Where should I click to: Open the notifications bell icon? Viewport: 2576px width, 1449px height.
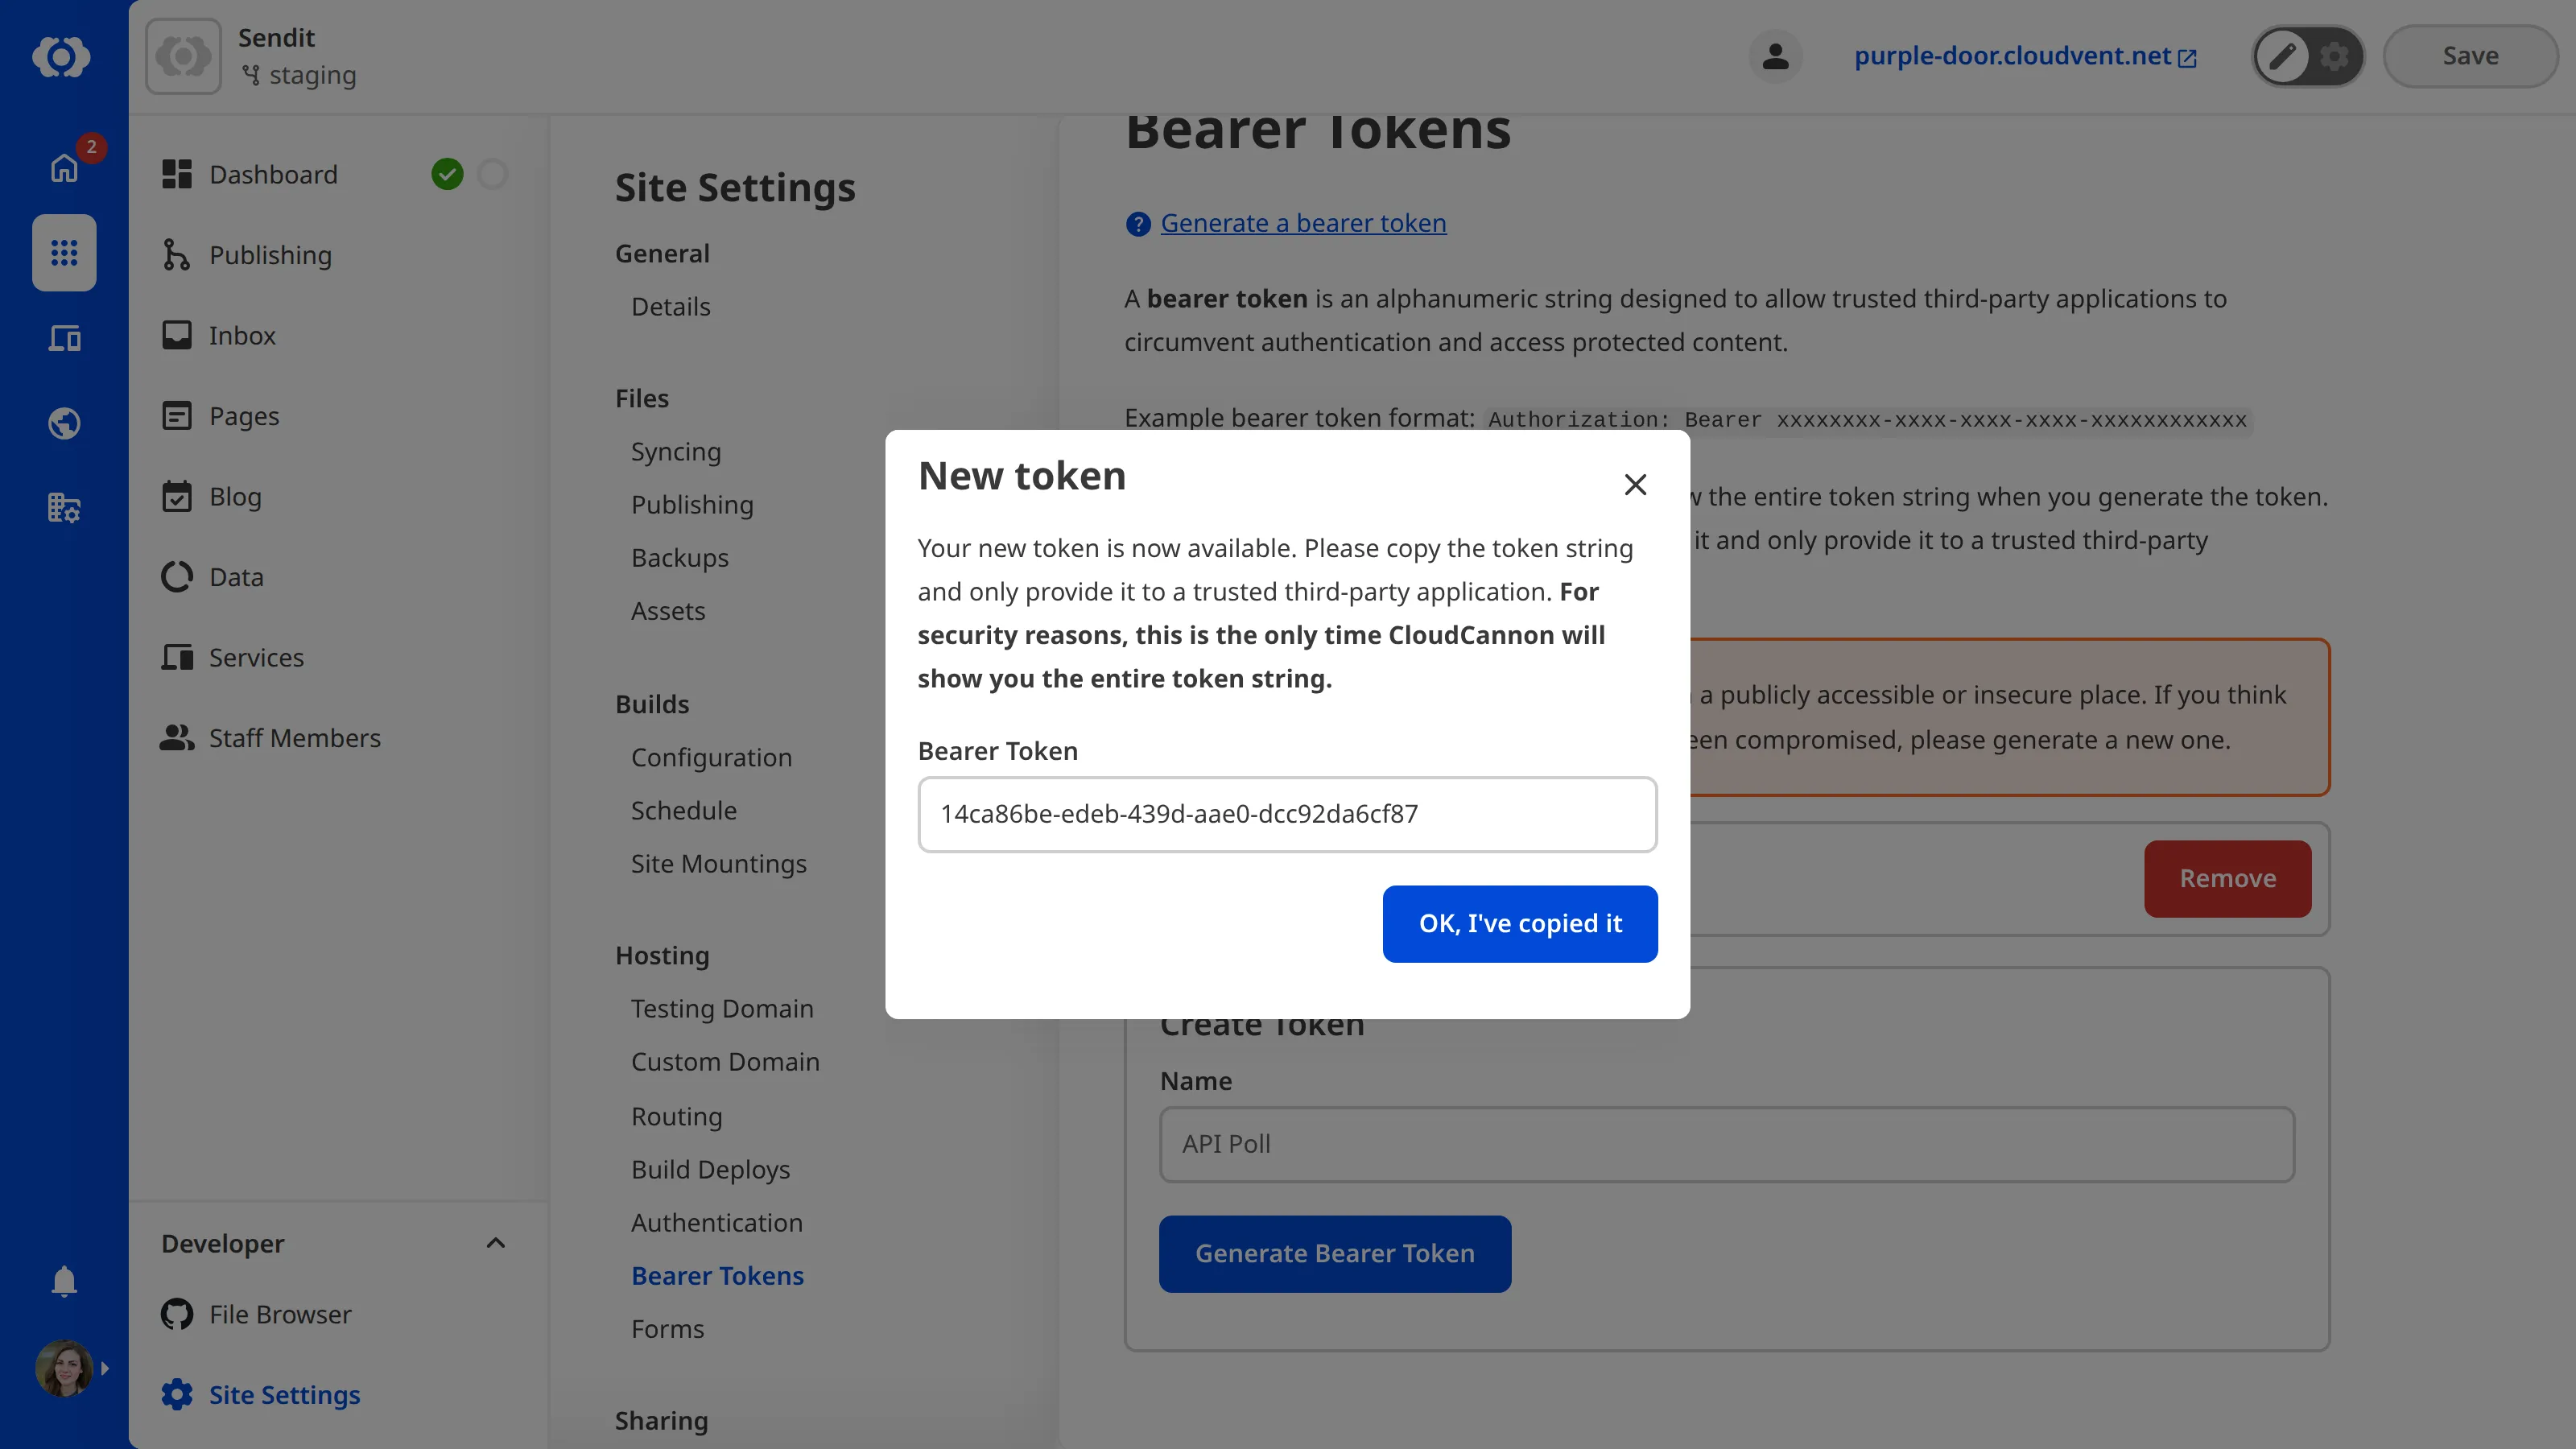pos(63,1281)
